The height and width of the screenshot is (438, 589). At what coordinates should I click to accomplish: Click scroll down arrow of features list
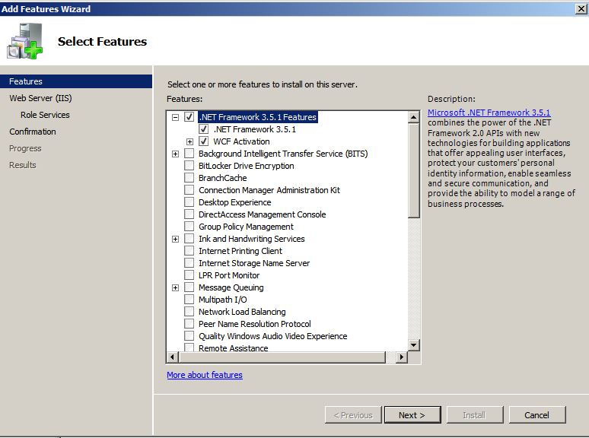[413, 344]
